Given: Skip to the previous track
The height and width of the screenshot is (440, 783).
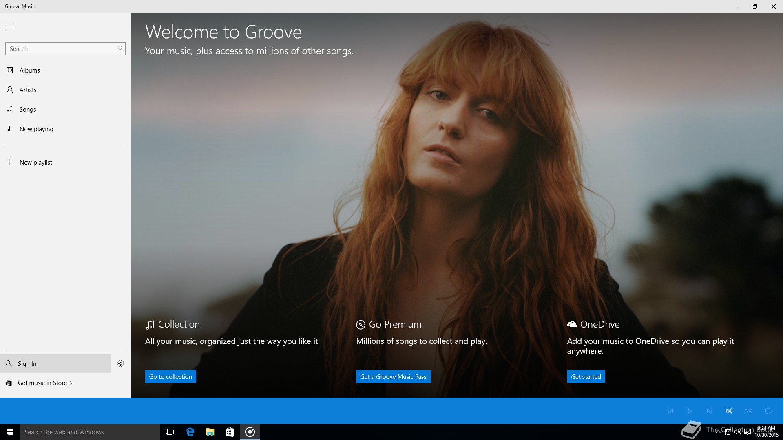Looking at the screenshot, I should click(x=670, y=411).
